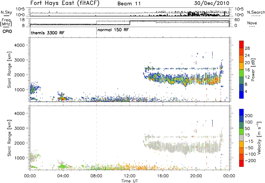Screen dimensions: 265x183
Task: Click the power panel 'Slant Range [km]' label
Action: (x=9, y=70)
